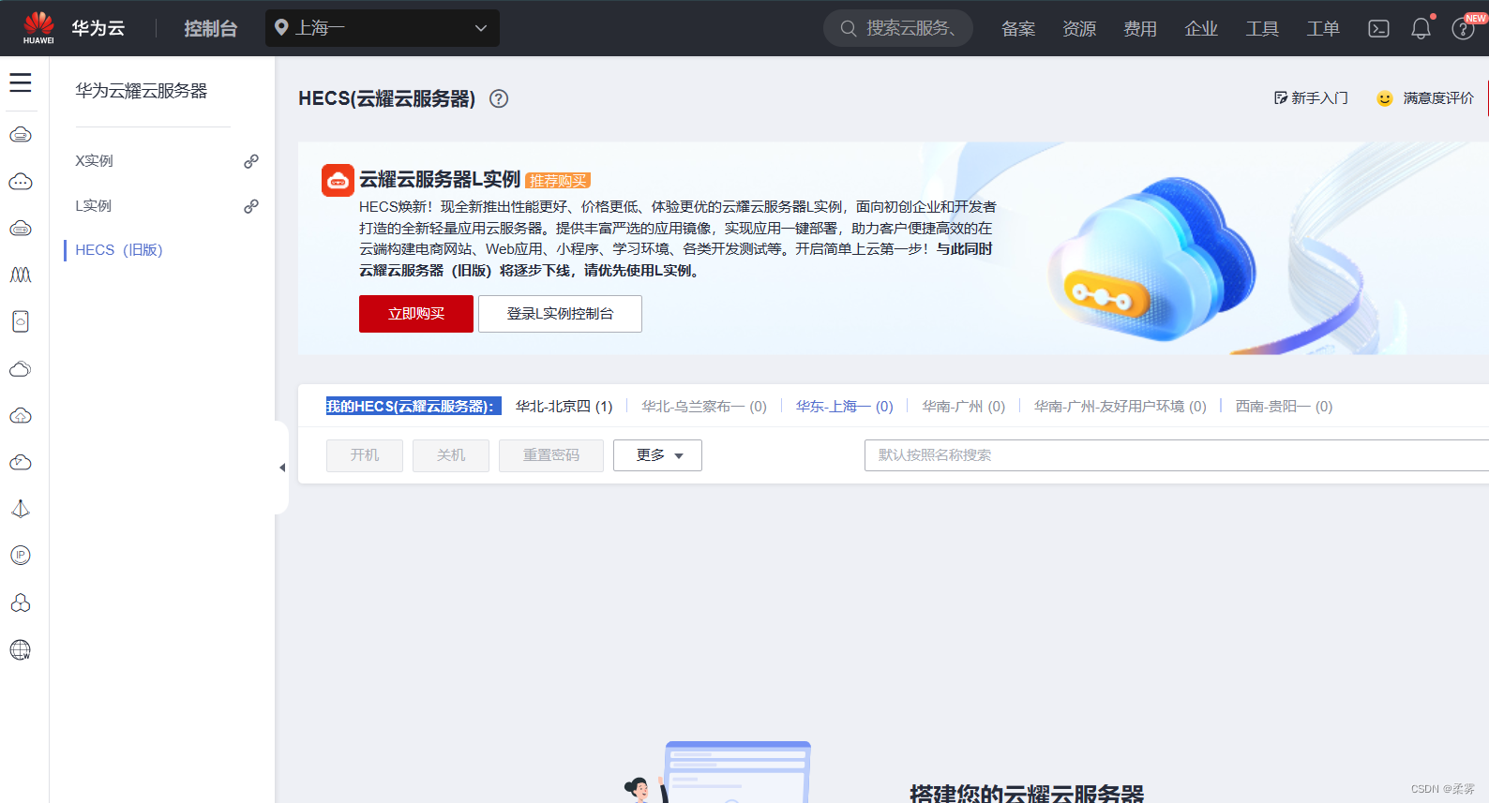Click the second cloud icon in sidebar
This screenshot has height=803, width=1489.
point(21,182)
